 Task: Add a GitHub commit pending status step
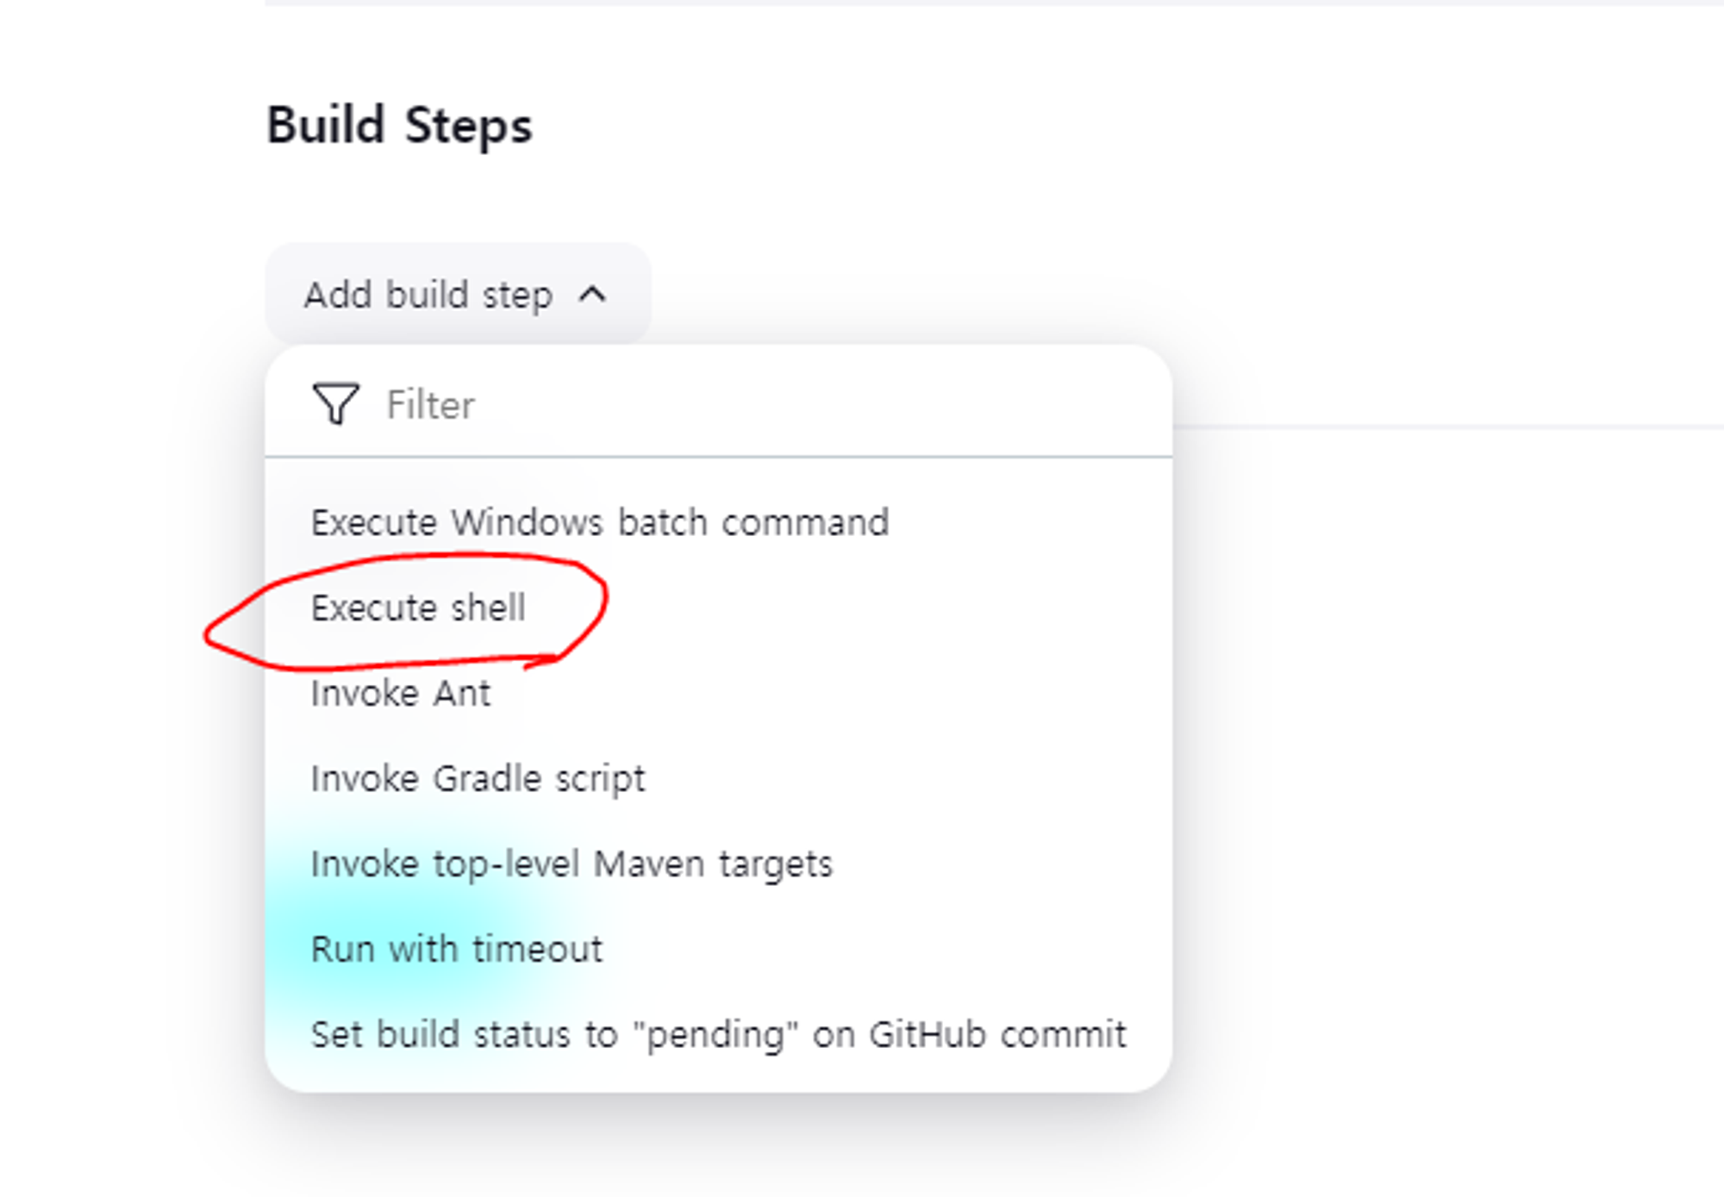point(718,1034)
